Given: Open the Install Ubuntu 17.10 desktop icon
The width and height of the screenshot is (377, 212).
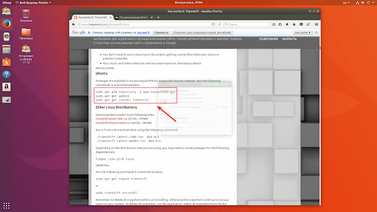Looking at the screenshot, I should [x=26, y=55].
